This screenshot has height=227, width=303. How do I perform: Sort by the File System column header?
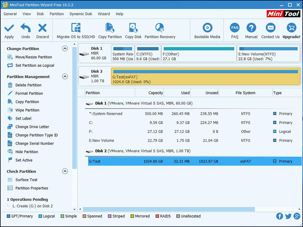click(245, 93)
